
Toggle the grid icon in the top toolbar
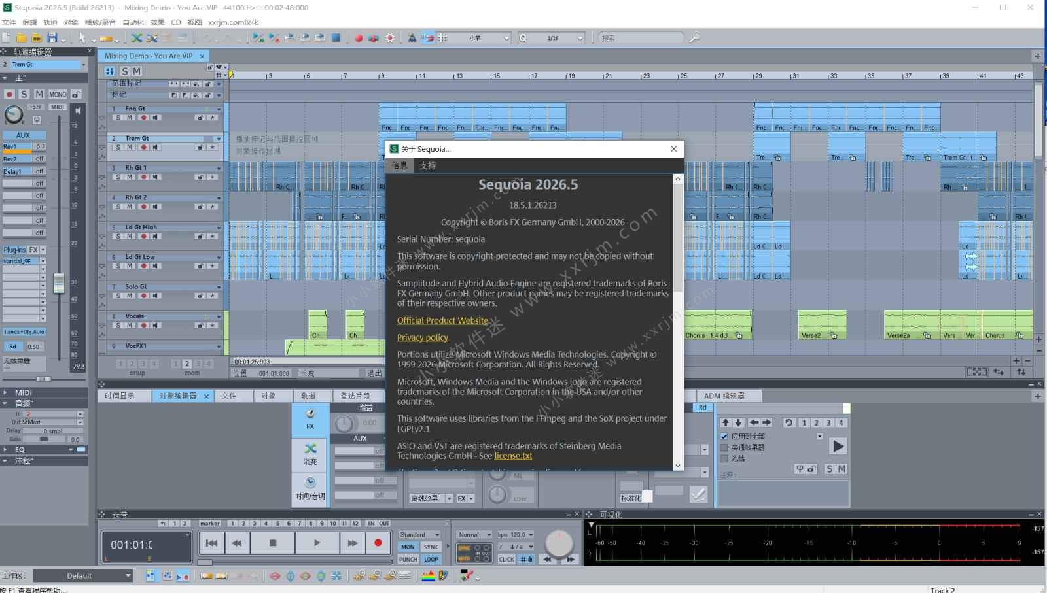click(x=443, y=38)
